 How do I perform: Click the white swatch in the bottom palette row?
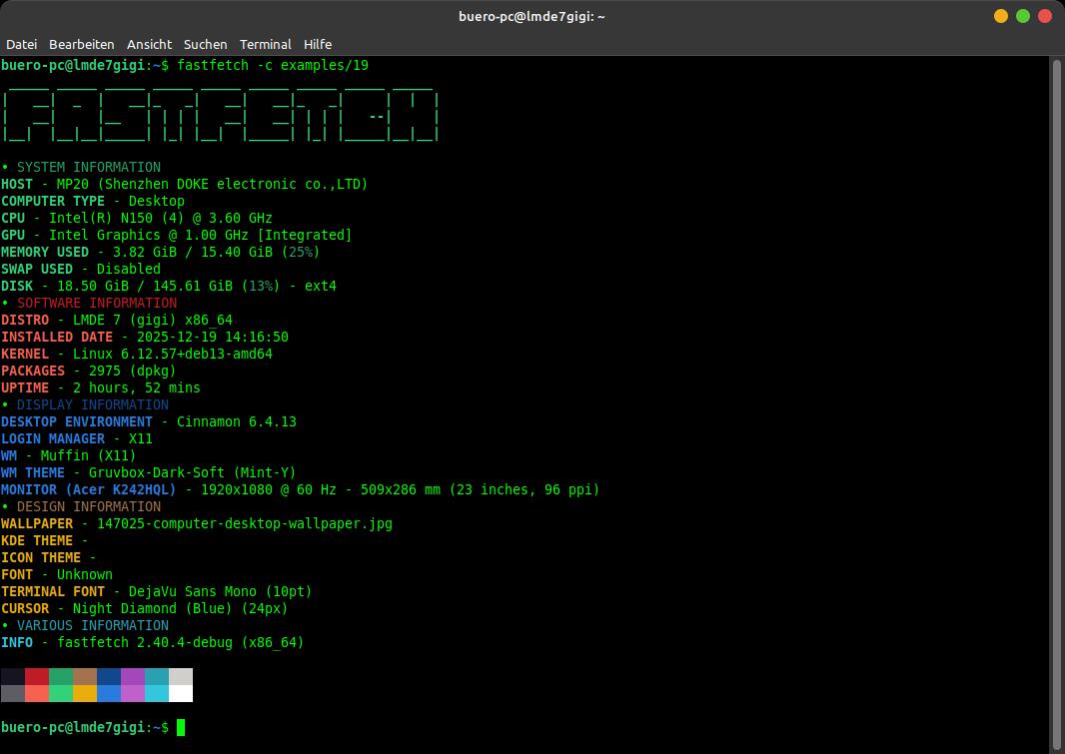[181, 693]
